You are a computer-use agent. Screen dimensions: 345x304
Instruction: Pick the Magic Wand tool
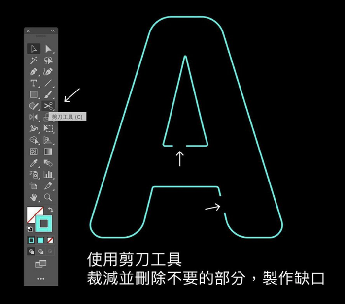[x=34, y=60]
